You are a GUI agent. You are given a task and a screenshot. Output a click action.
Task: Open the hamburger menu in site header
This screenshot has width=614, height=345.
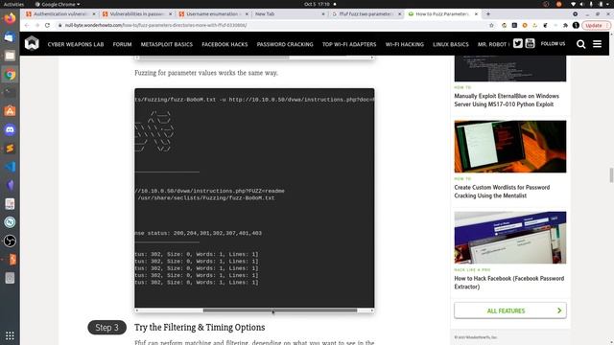coord(597,44)
